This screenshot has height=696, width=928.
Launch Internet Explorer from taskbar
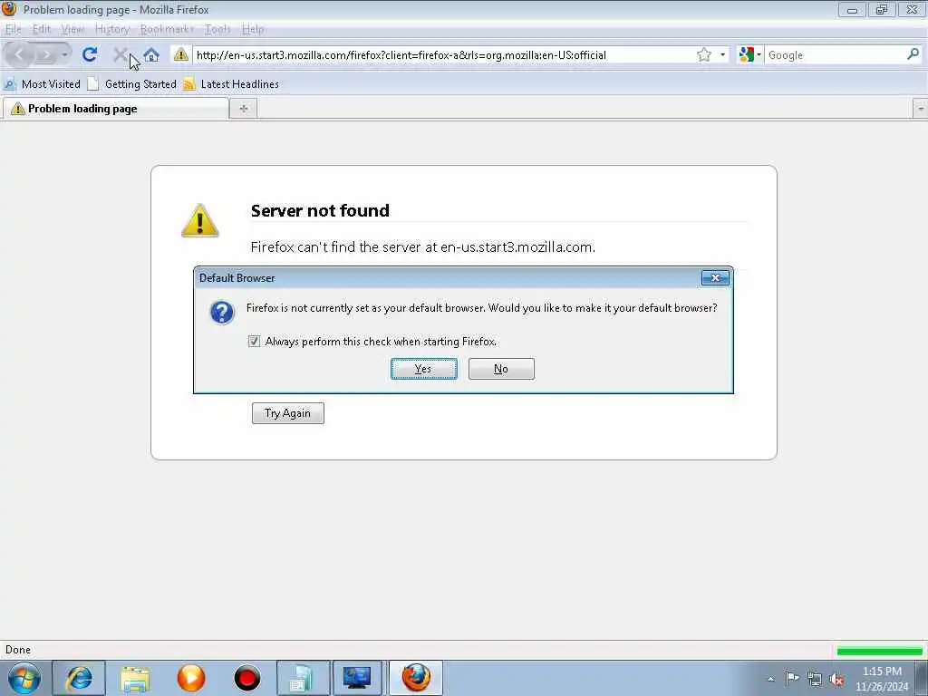point(80,678)
